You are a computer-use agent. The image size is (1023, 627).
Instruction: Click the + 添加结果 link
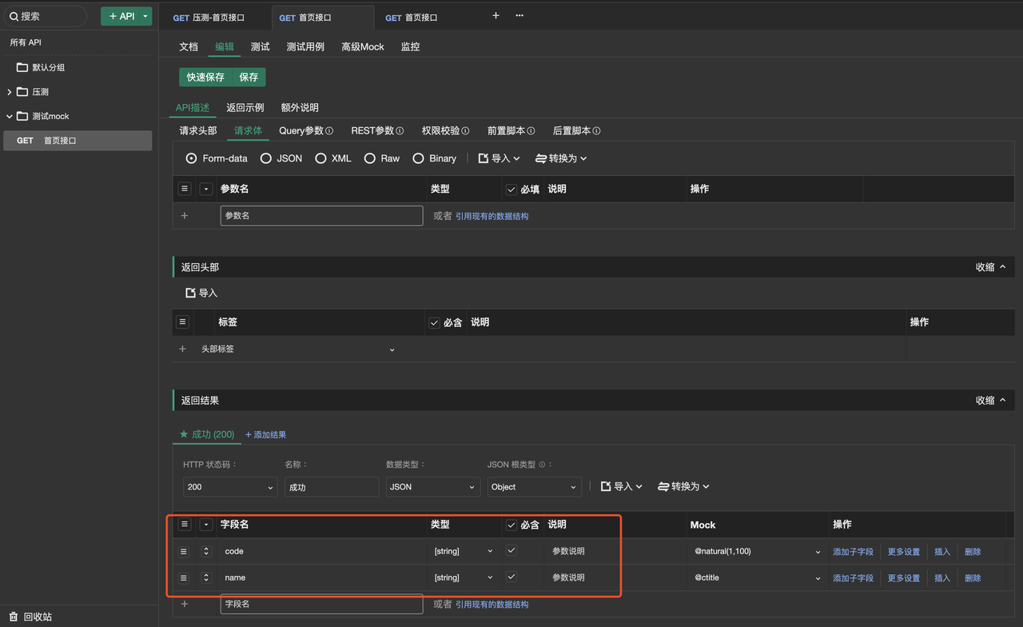pyautogui.click(x=266, y=435)
